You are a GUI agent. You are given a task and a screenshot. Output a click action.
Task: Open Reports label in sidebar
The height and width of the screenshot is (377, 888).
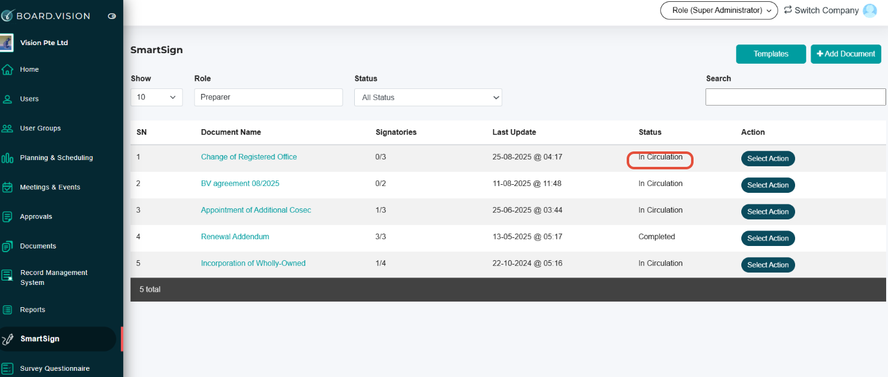32,310
